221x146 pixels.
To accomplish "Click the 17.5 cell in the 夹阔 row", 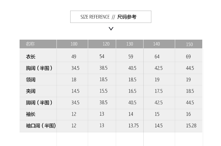I will (x=159, y=91).
